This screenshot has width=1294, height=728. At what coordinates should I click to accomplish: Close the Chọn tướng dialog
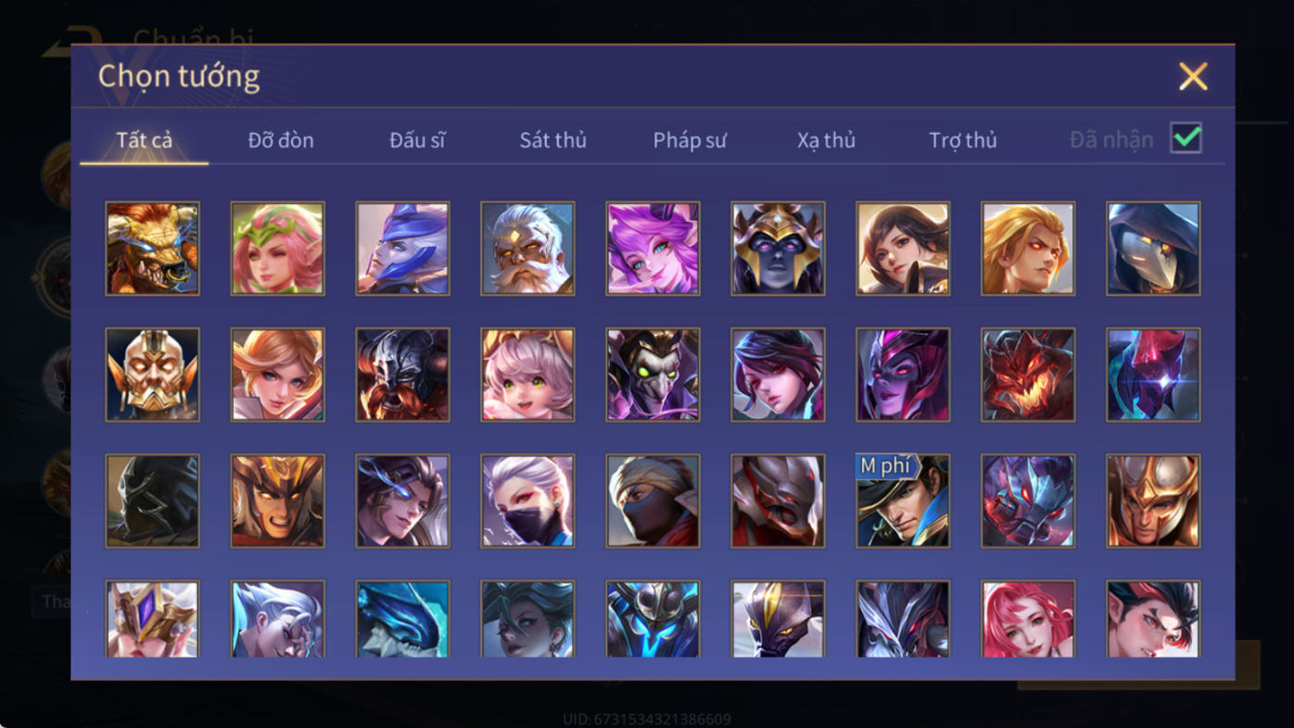click(x=1193, y=76)
